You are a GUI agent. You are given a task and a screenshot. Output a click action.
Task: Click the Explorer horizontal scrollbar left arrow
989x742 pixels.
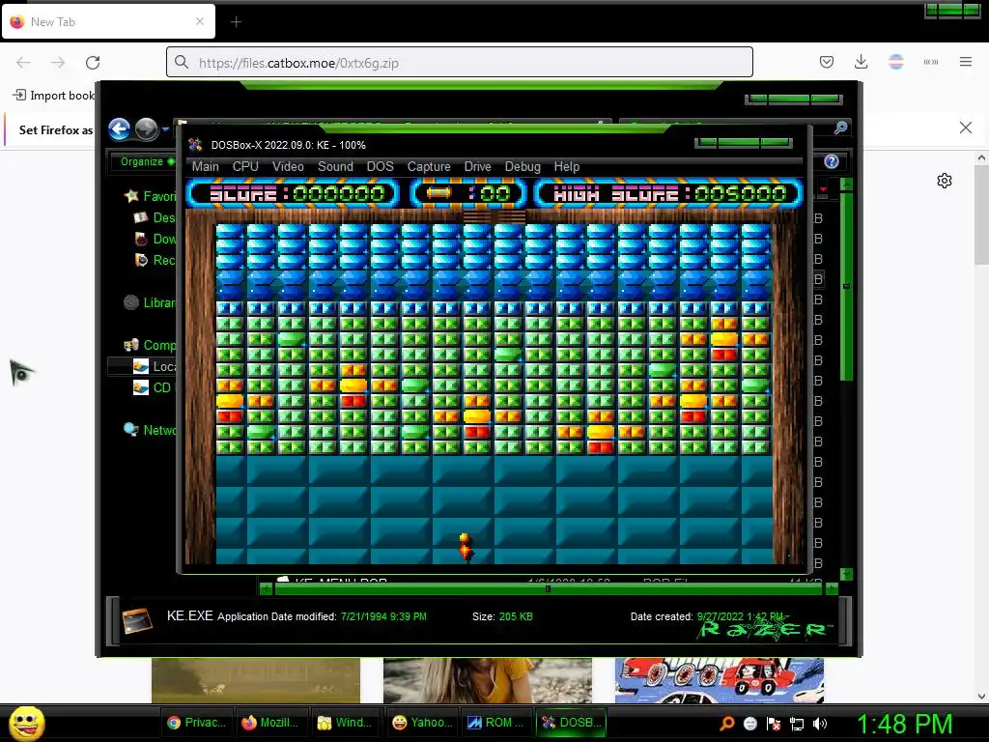[x=267, y=588]
